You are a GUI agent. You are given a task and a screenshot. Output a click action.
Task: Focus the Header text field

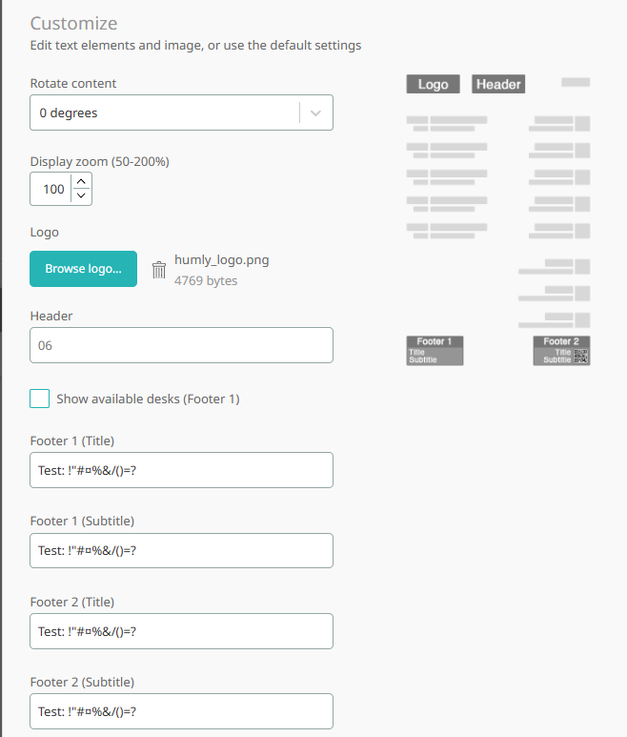[x=181, y=345]
